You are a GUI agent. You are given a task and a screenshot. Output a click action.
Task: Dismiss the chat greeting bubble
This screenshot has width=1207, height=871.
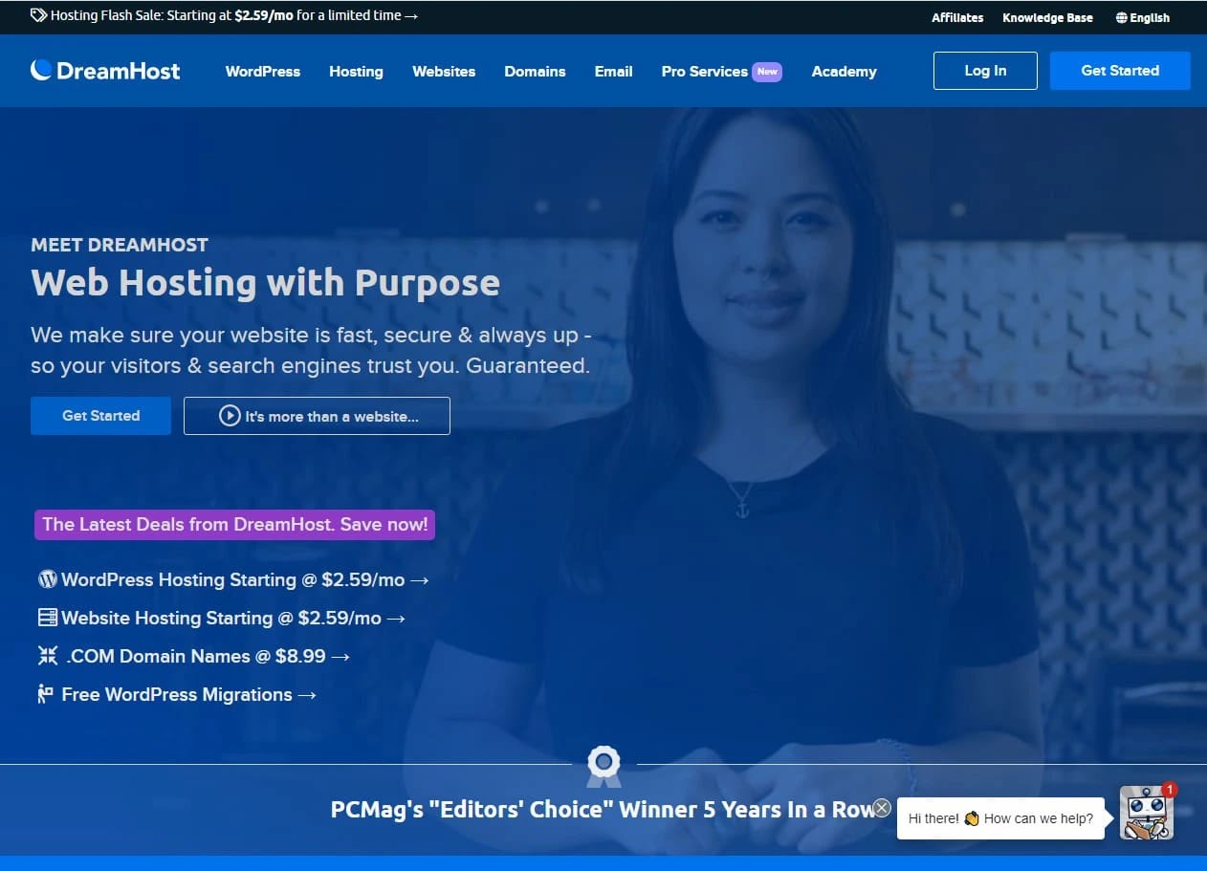[x=883, y=808]
